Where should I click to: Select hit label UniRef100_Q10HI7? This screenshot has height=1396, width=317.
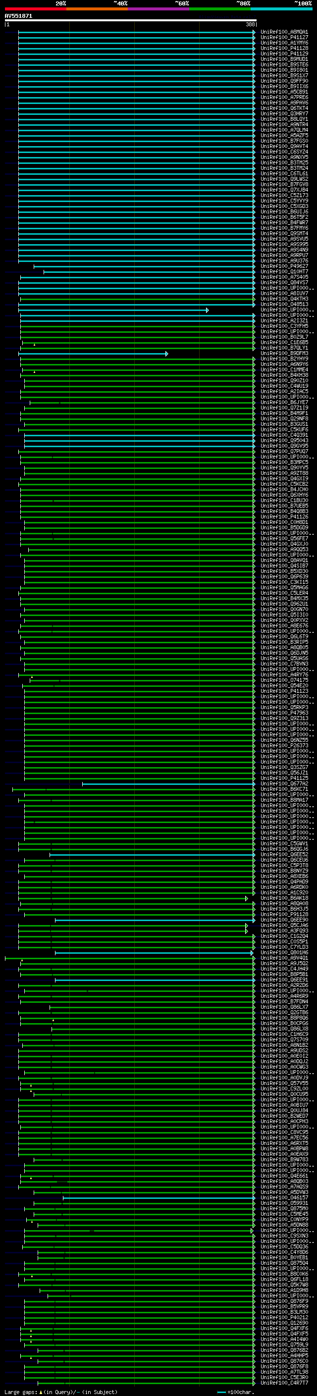(284, 271)
